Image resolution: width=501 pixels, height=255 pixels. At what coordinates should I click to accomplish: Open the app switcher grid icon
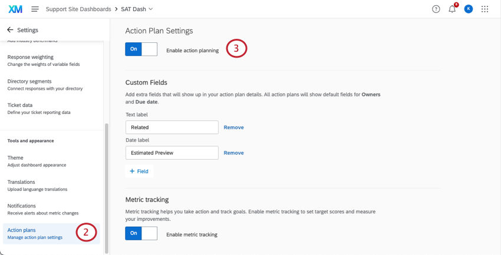(484, 9)
